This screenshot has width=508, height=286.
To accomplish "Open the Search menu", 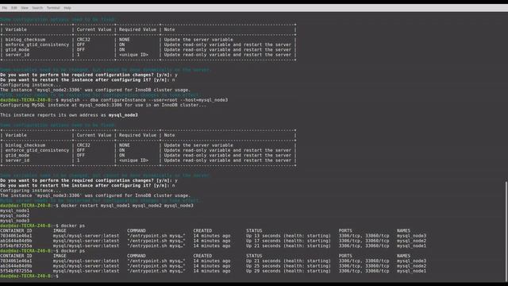I will pyautogui.click(x=37, y=8).
